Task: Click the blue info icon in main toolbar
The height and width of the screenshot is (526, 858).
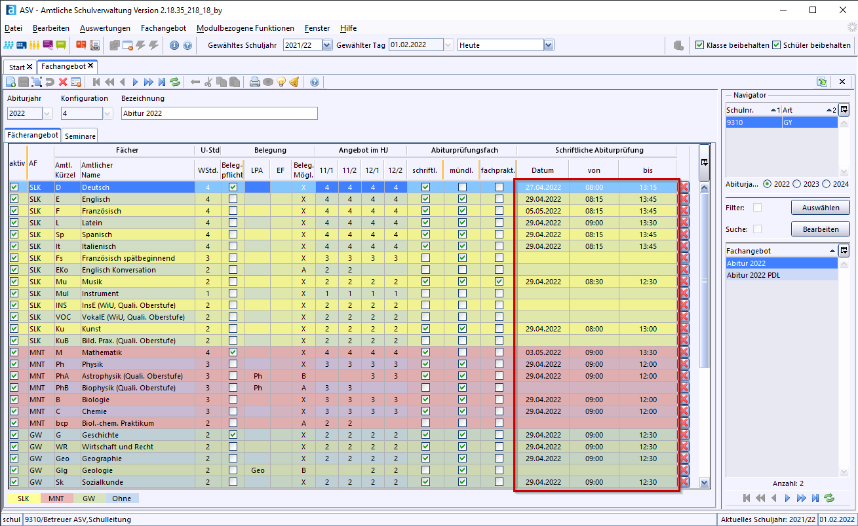Action: (x=174, y=45)
